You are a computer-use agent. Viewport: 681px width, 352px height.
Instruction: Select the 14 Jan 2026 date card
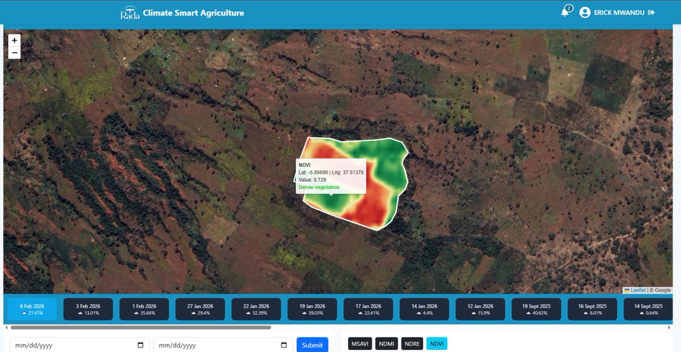[x=425, y=309]
